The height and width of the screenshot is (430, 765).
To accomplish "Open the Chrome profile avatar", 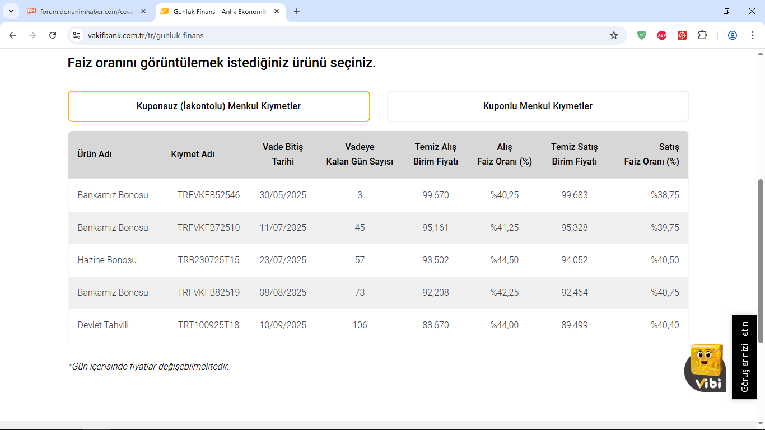I will (733, 35).
